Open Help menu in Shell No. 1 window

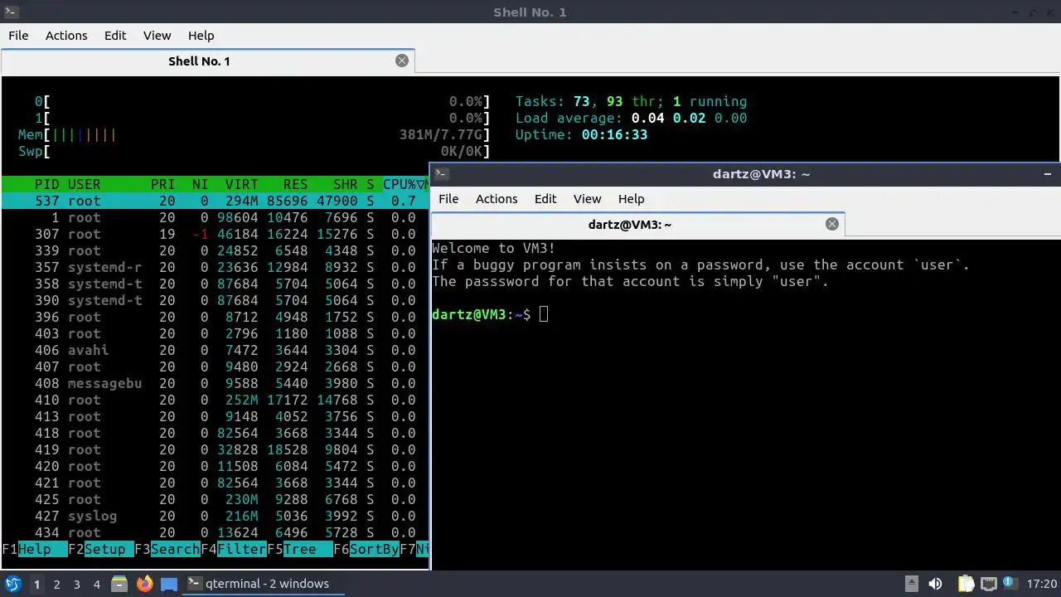point(201,36)
